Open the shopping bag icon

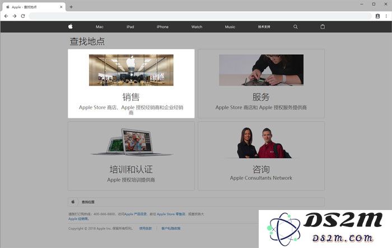pyautogui.click(x=323, y=27)
